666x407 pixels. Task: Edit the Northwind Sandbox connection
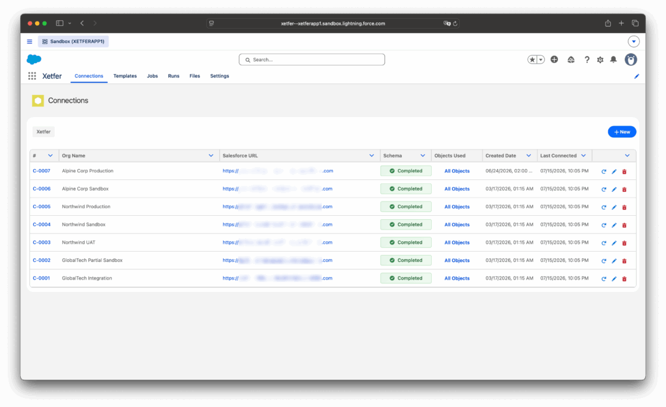click(614, 225)
